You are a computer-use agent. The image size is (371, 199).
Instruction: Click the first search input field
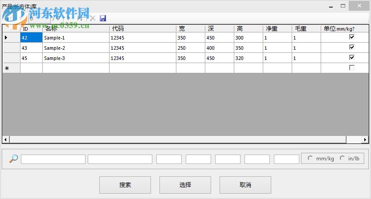click(x=53, y=159)
